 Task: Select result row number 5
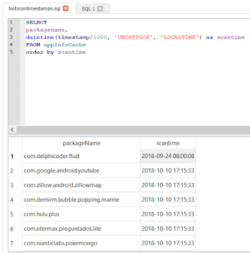12,214
